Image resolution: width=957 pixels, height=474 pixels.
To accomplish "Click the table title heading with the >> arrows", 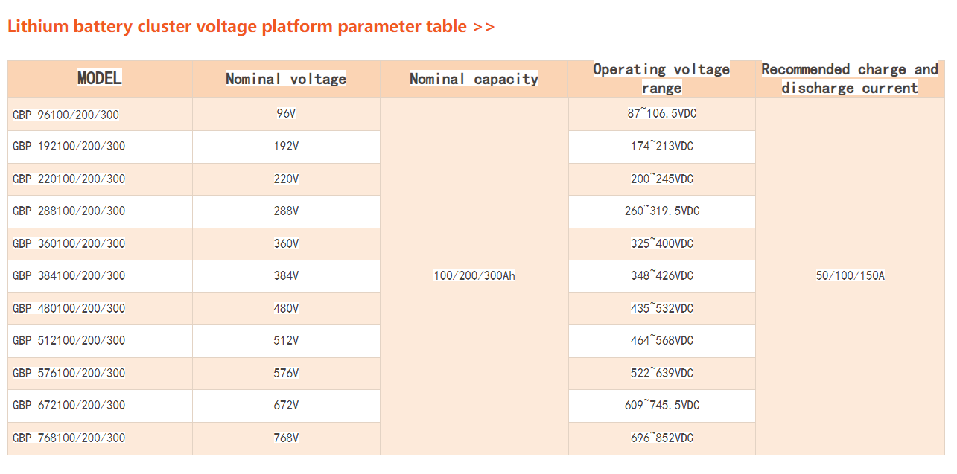I will (x=250, y=27).
